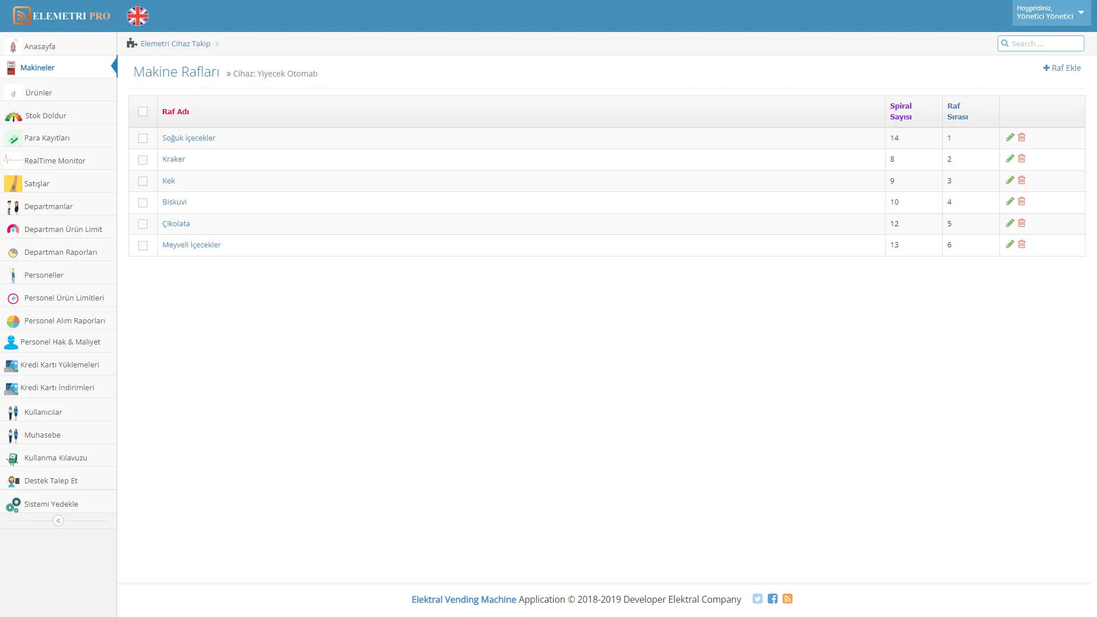Click the Sistemi Yedekle gears icon
The height and width of the screenshot is (617, 1097).
coord(13,504)
